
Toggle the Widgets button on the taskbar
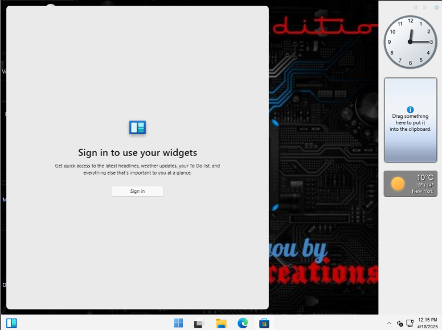point(11,323)
